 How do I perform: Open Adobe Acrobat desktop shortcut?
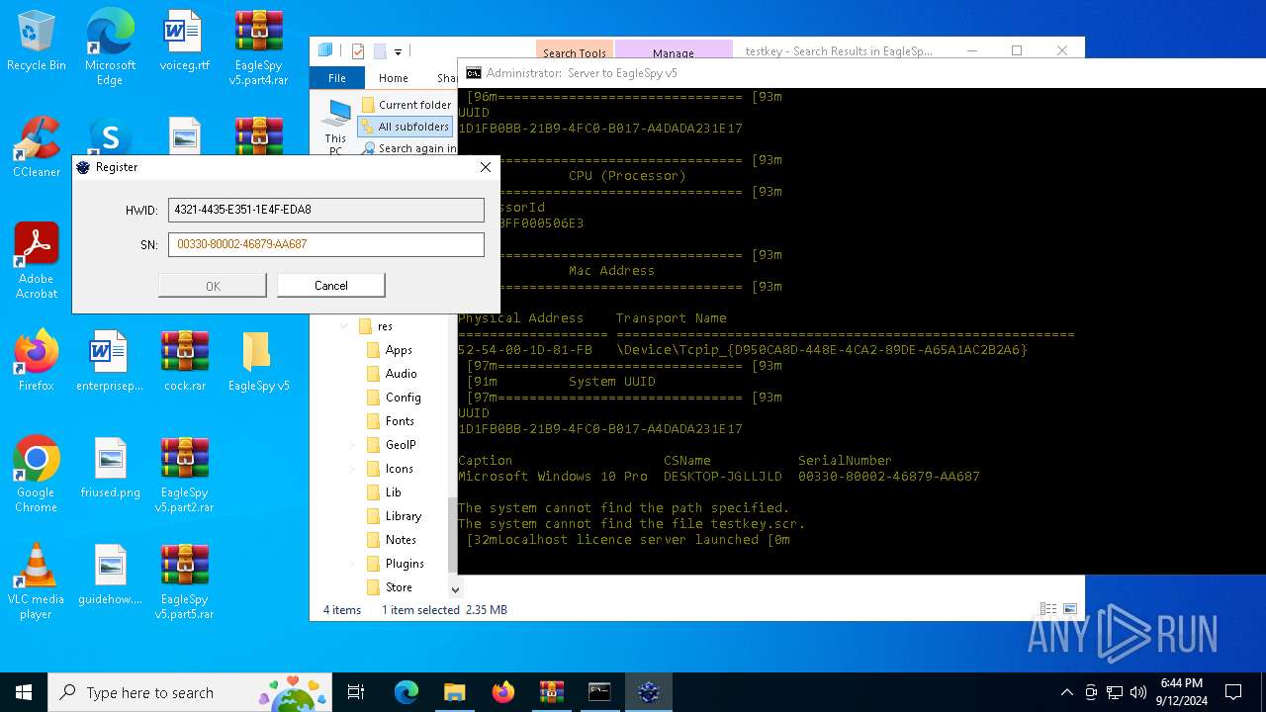[x=37, y=260]
